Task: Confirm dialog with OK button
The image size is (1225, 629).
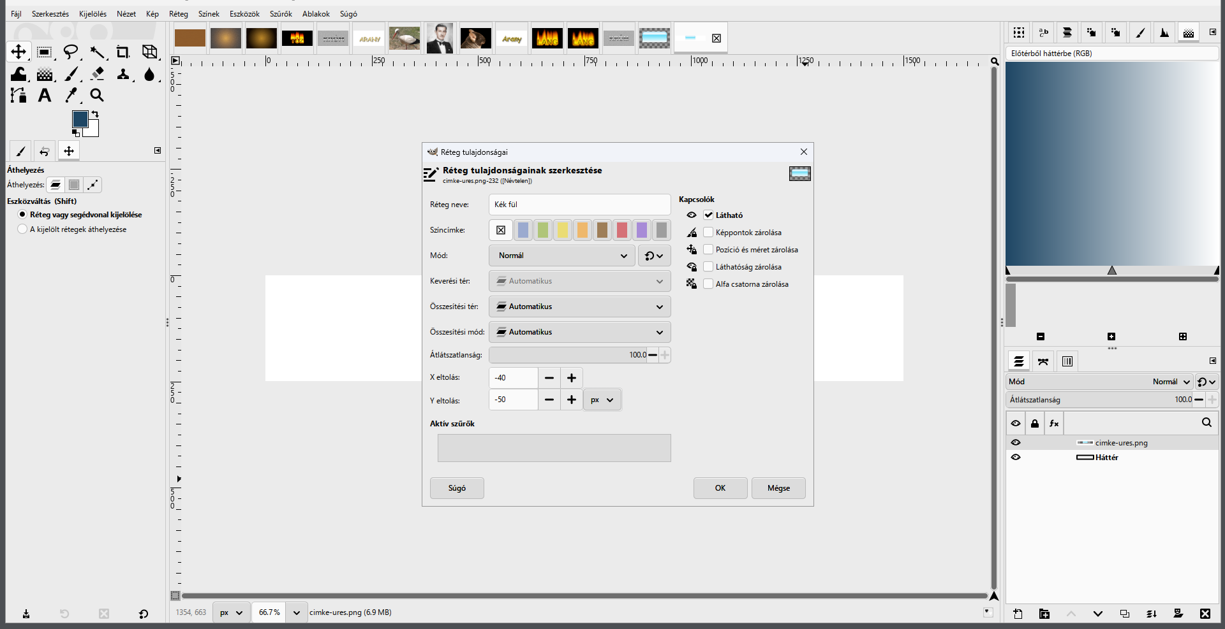Action: coord(720,488)
